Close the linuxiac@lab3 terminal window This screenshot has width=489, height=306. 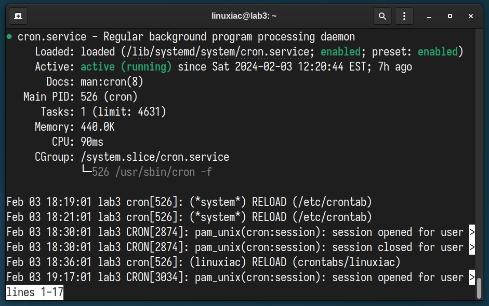[471, 16]
